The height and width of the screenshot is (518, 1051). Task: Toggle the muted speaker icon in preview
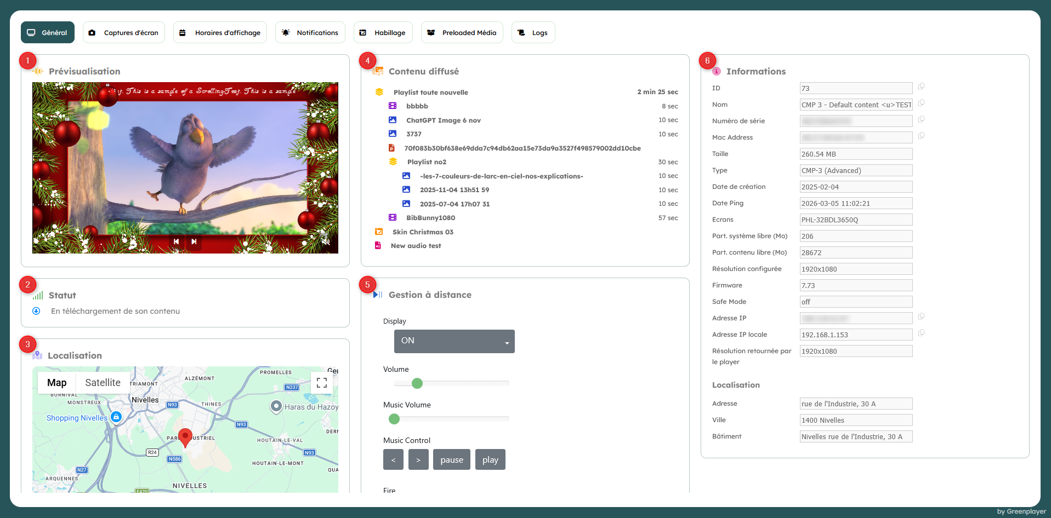click(x=325, y=241)
